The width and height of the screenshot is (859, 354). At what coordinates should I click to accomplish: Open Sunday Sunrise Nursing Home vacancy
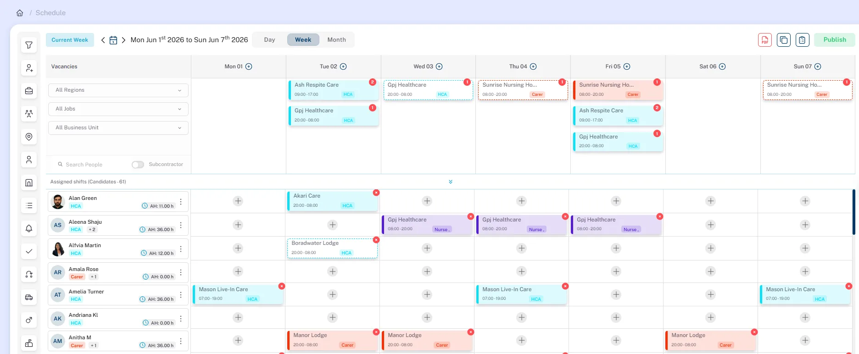808,89
